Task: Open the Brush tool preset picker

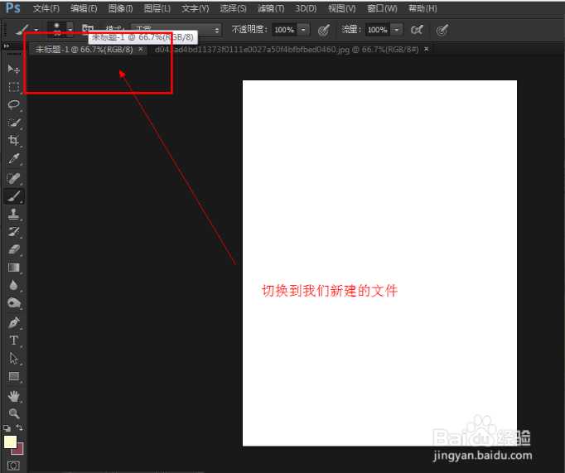Action: [x=25, y=30]
